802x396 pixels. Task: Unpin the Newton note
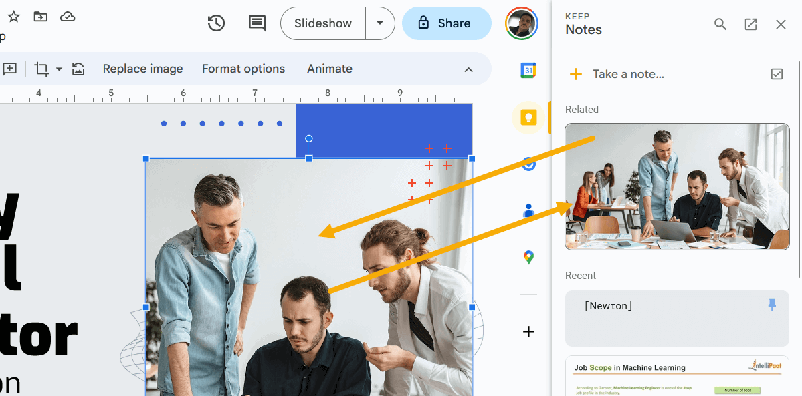772,304
